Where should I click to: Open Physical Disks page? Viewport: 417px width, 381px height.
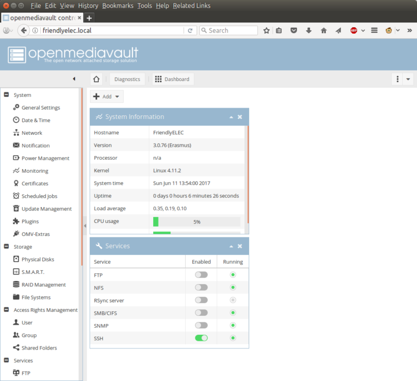[x=38, y=259]
